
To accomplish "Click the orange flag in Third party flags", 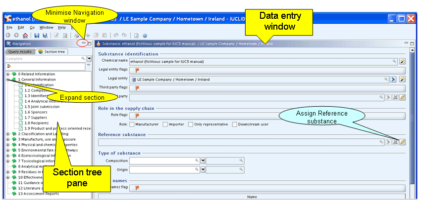I will (138, 88).
